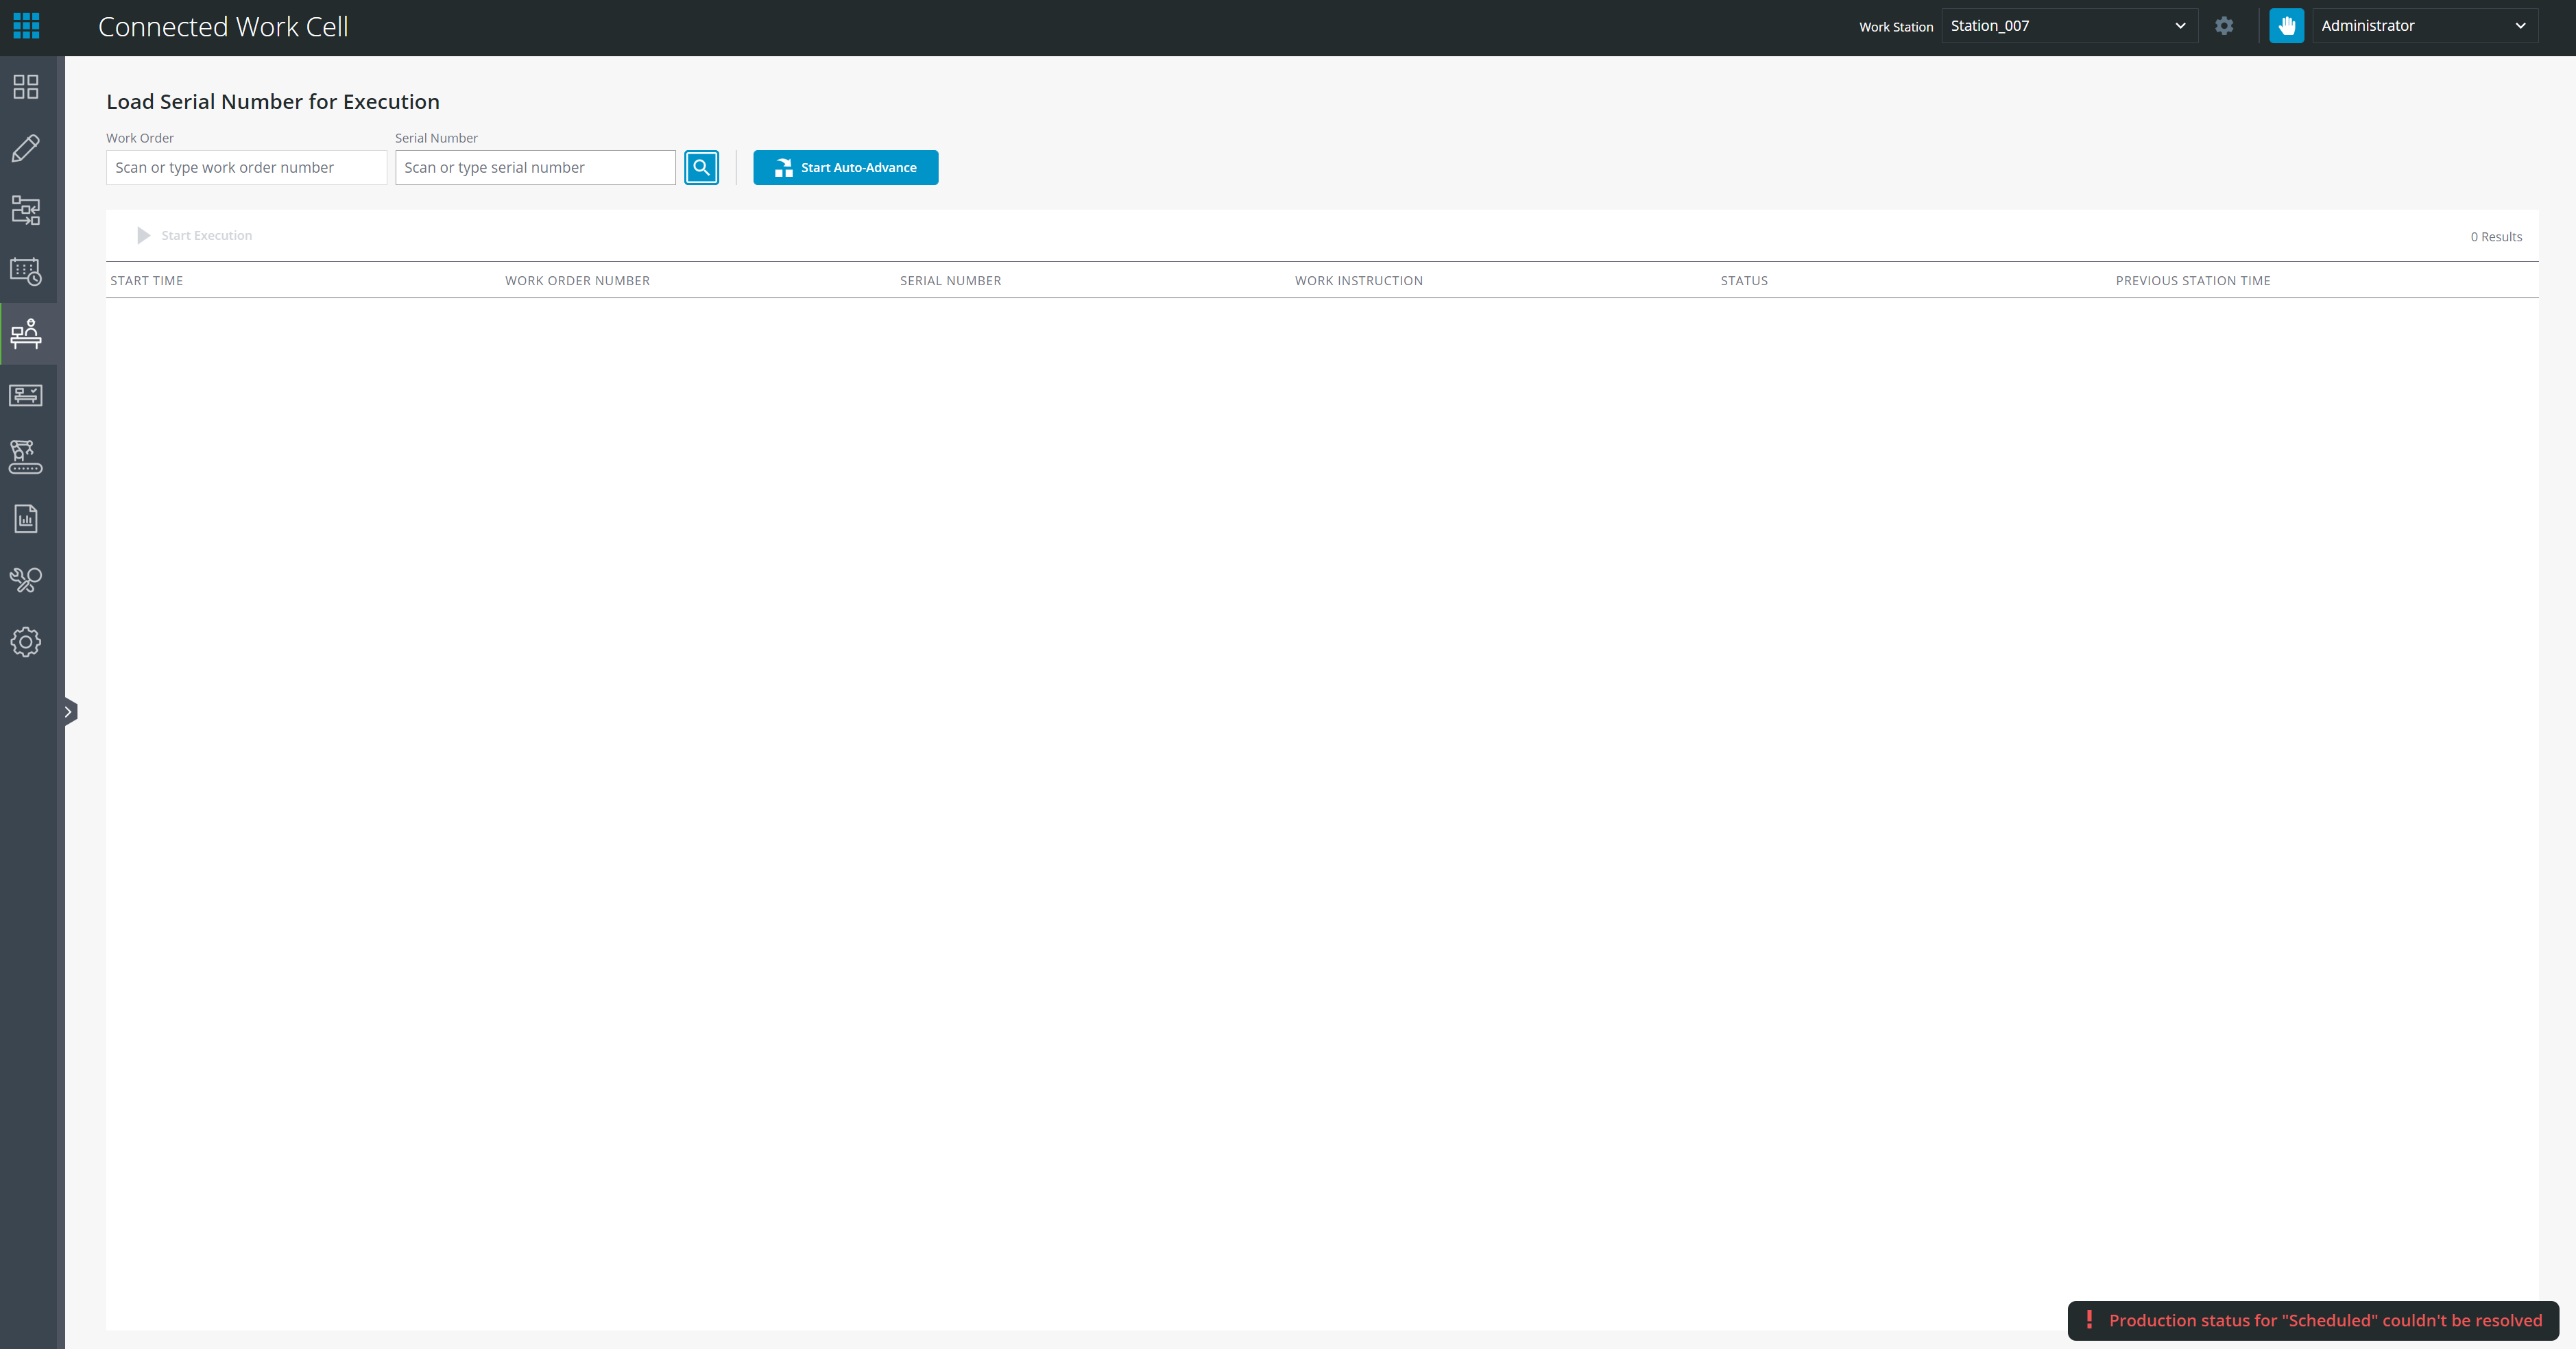Open the workbench verification icon in sidebar
This screenshot has height=1349, width=2576.
(x=26, y=395)
